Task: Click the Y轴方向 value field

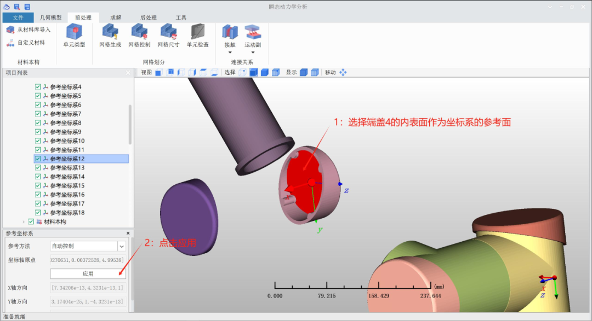Action: click(88, 301)
